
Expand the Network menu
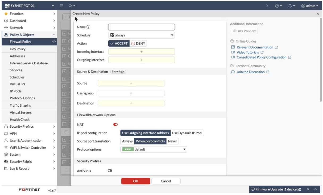point(54,27)
